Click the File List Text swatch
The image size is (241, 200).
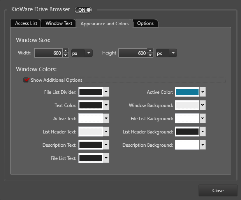[x=91, y=158]
